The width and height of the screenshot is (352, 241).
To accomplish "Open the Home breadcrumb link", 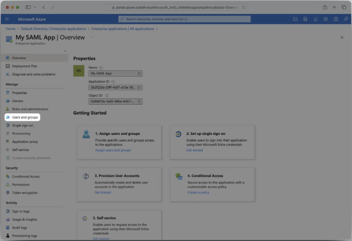I will tap(11, 29).
